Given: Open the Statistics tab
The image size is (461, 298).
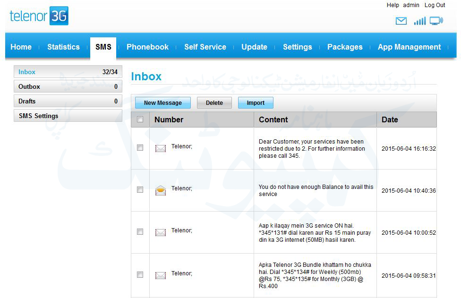Looking at the screenshot, I should (63, 47).
